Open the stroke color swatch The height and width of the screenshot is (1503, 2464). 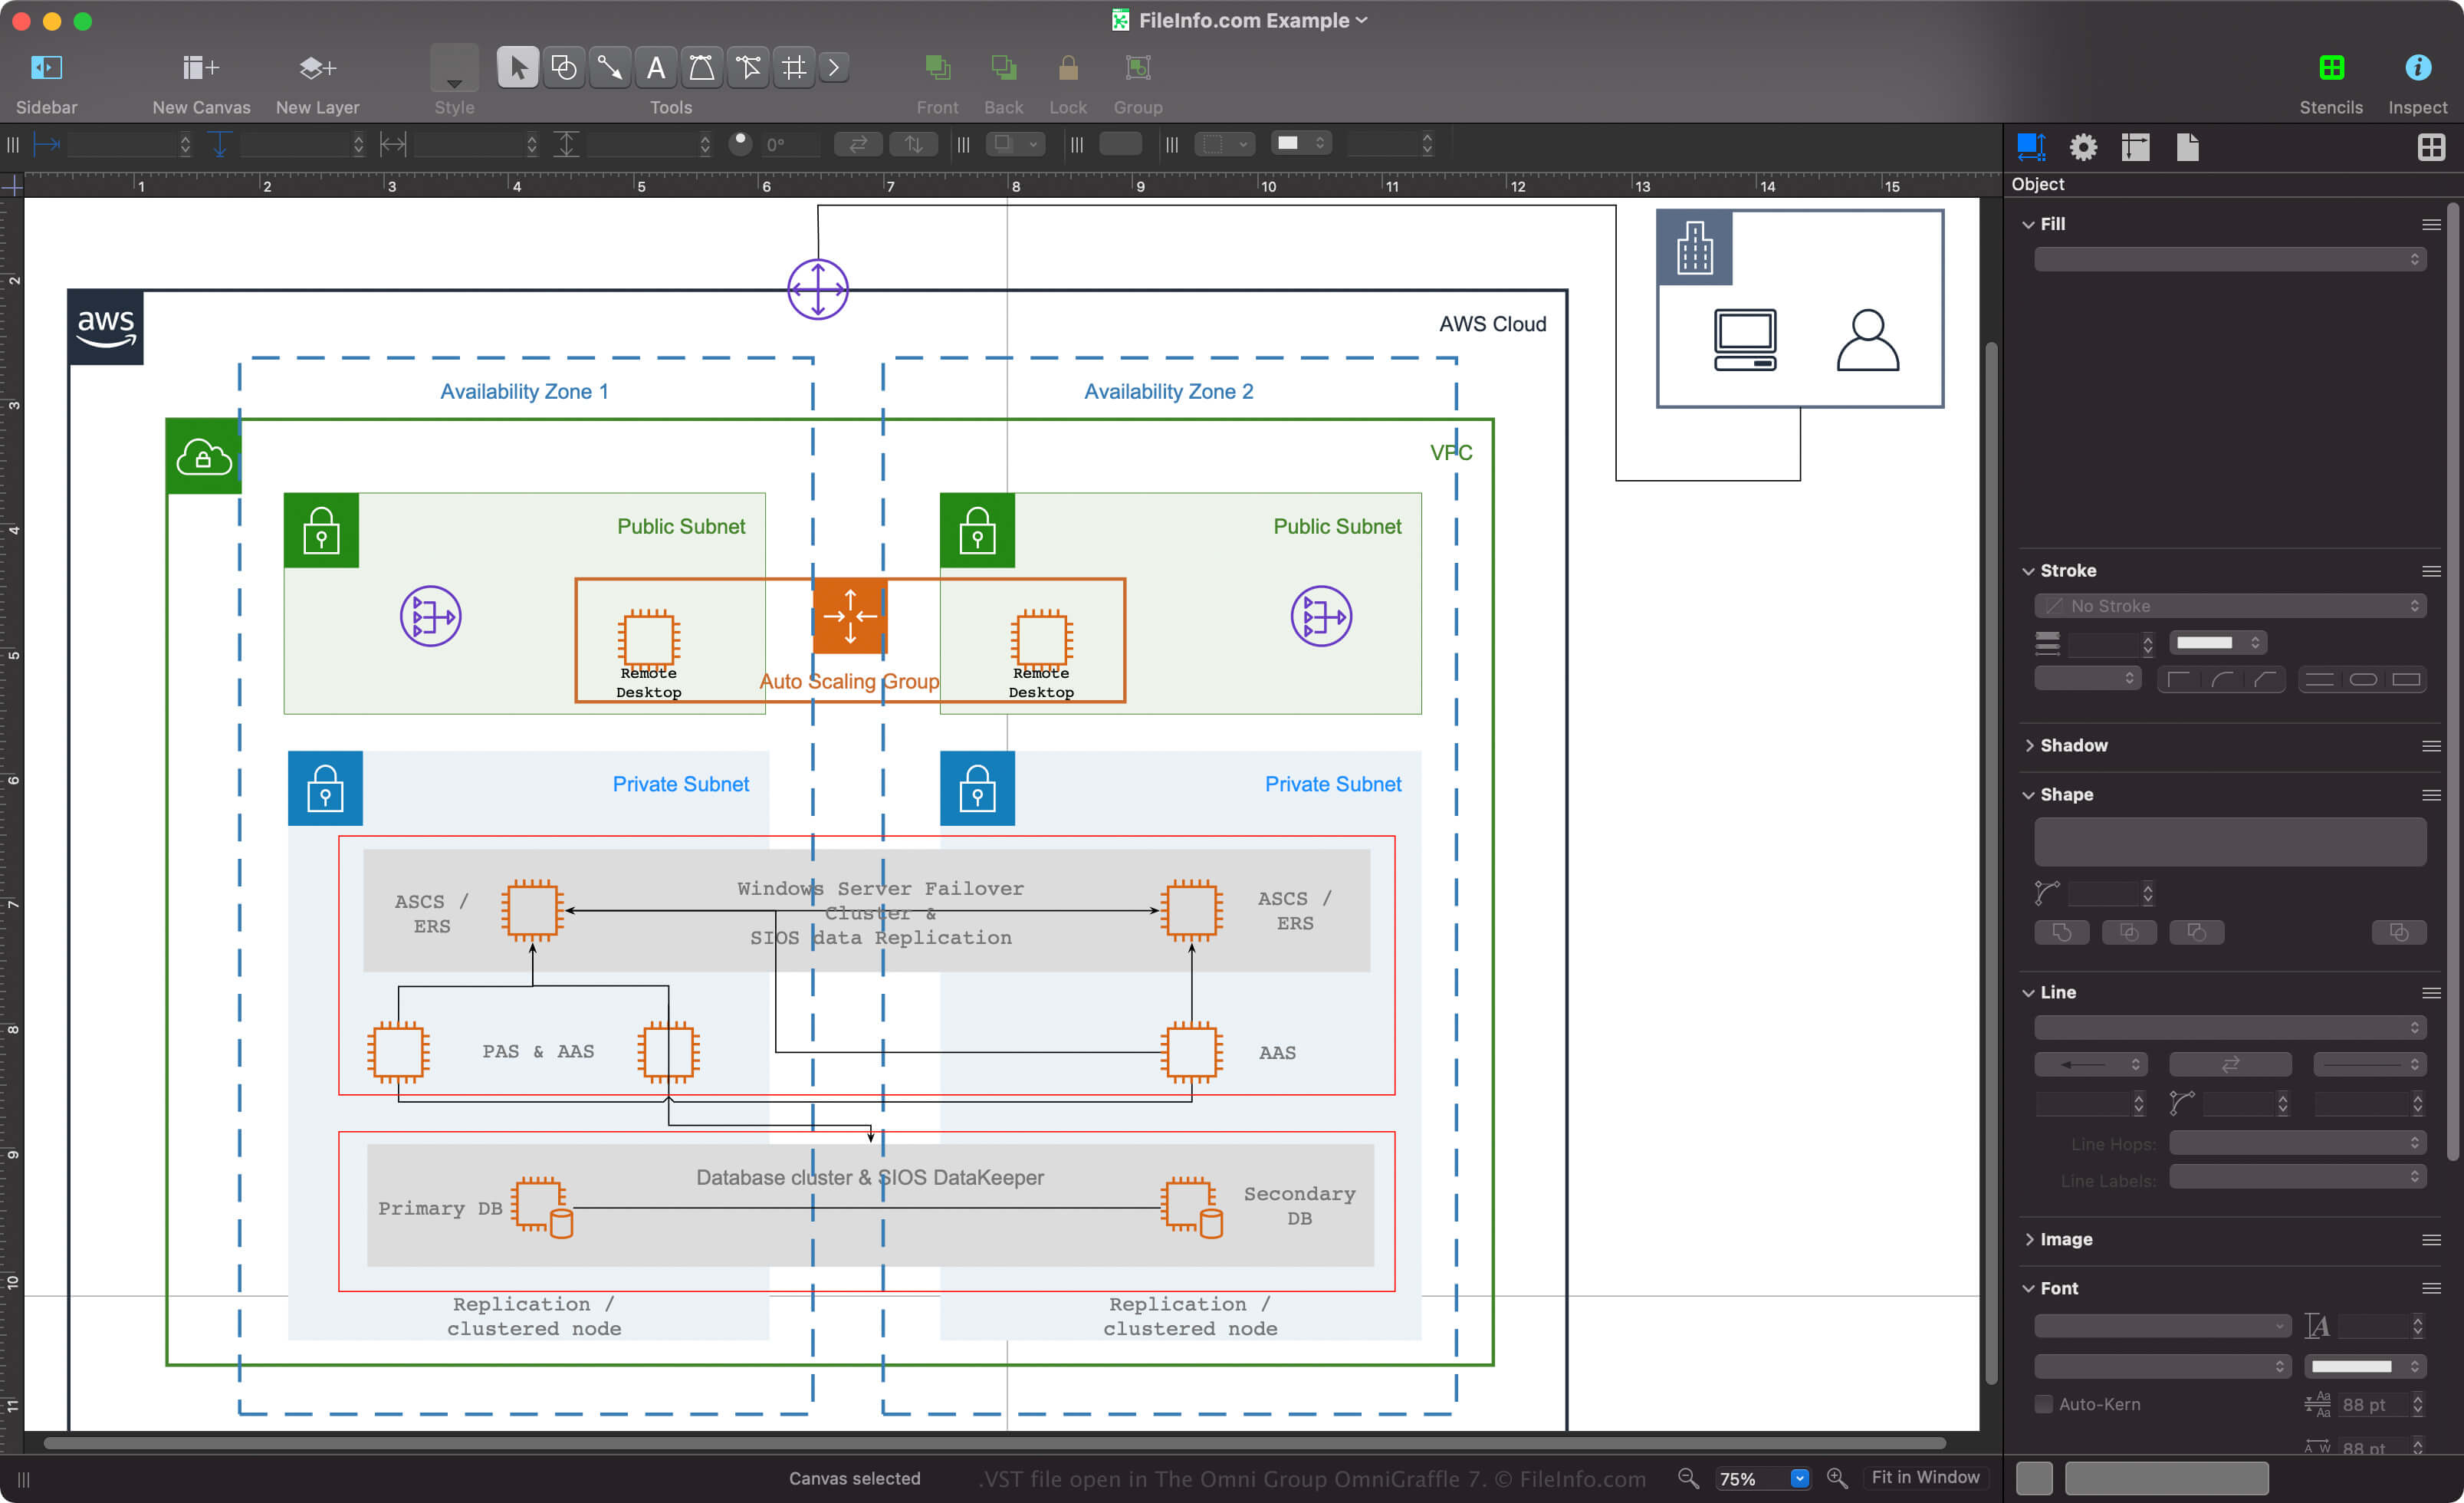point(2216,643)
